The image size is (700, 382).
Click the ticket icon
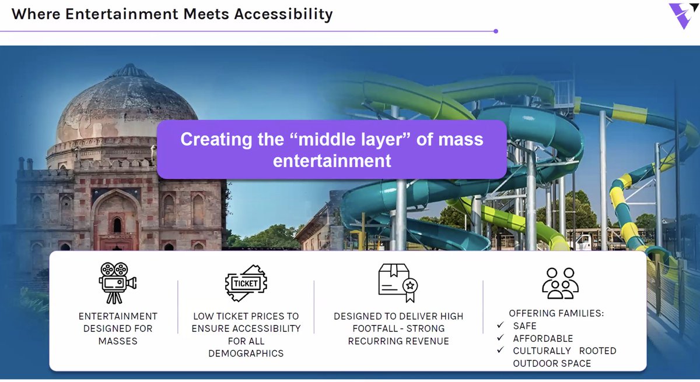[246, 283]
